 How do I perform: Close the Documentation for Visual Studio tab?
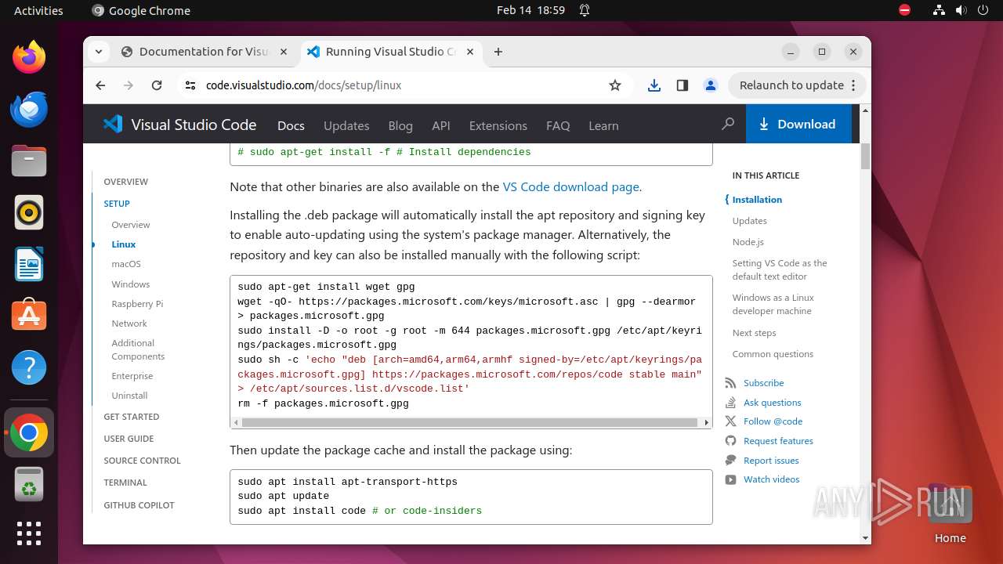284,52
